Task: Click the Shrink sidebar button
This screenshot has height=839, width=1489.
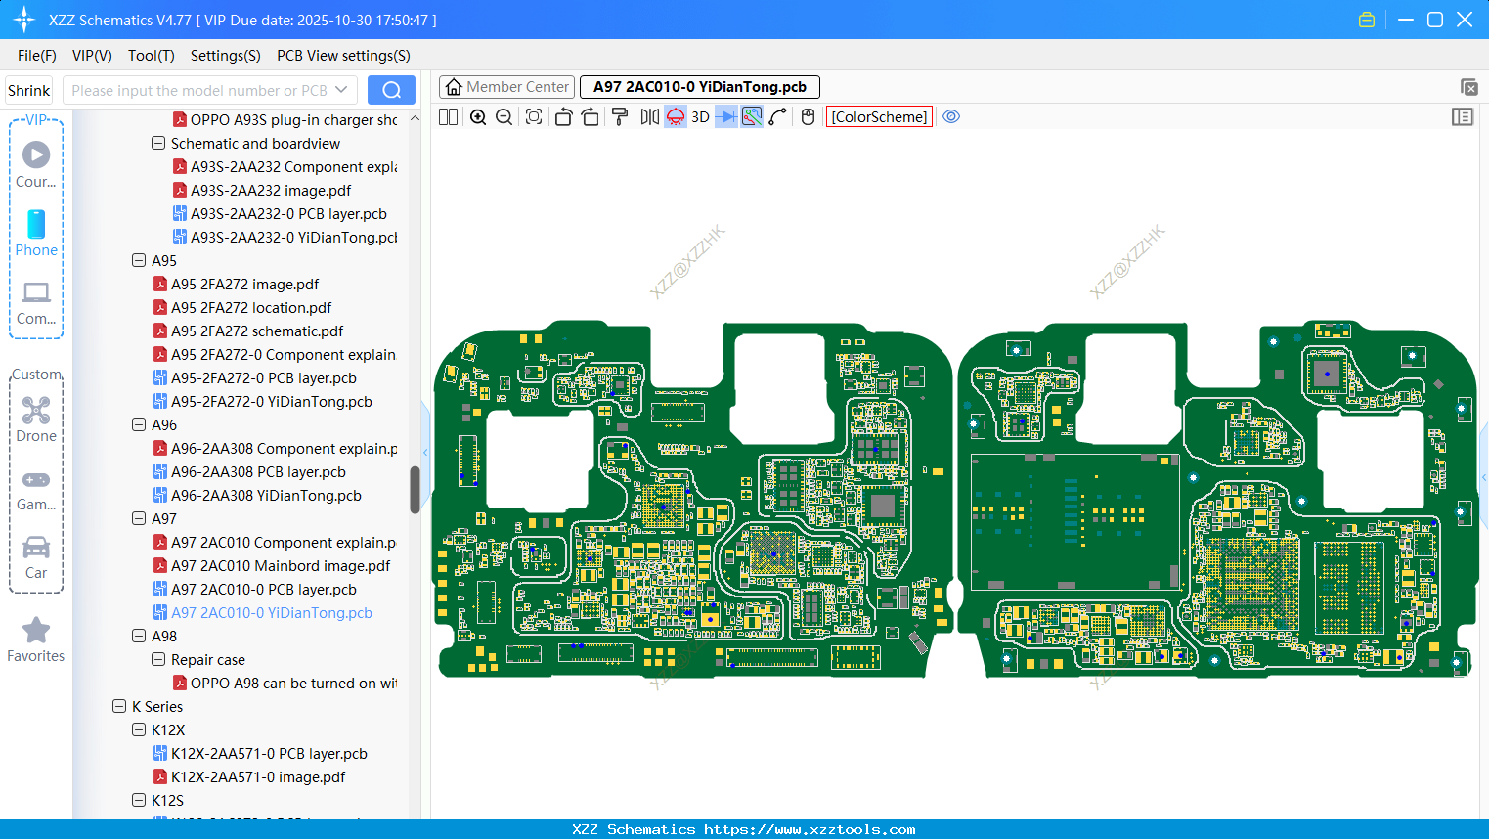Action: (28, 89)
